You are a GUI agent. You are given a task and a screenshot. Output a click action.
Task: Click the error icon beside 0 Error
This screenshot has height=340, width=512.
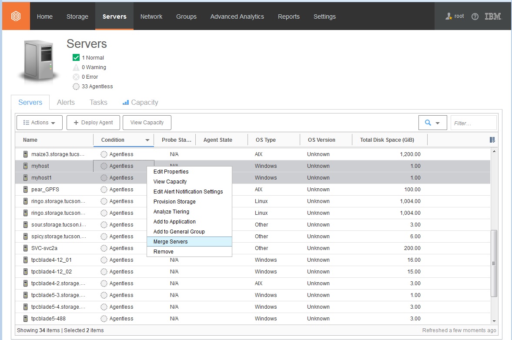pyautogui.click(x=76, y=77)
